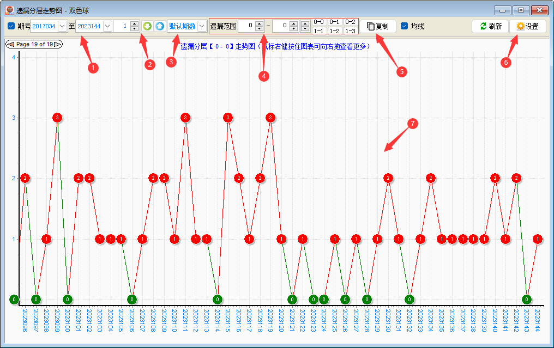Screen dimensions: 554x348
Task: Click the value 2 marker at period 2023130
Action: point(388,178)
